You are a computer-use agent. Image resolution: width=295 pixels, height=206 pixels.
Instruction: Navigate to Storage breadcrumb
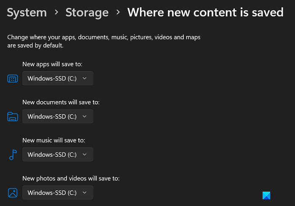pyautogui.click(x=87, y=13)
